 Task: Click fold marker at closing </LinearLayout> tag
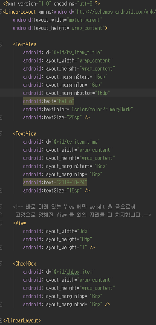[x=1, y=320]
